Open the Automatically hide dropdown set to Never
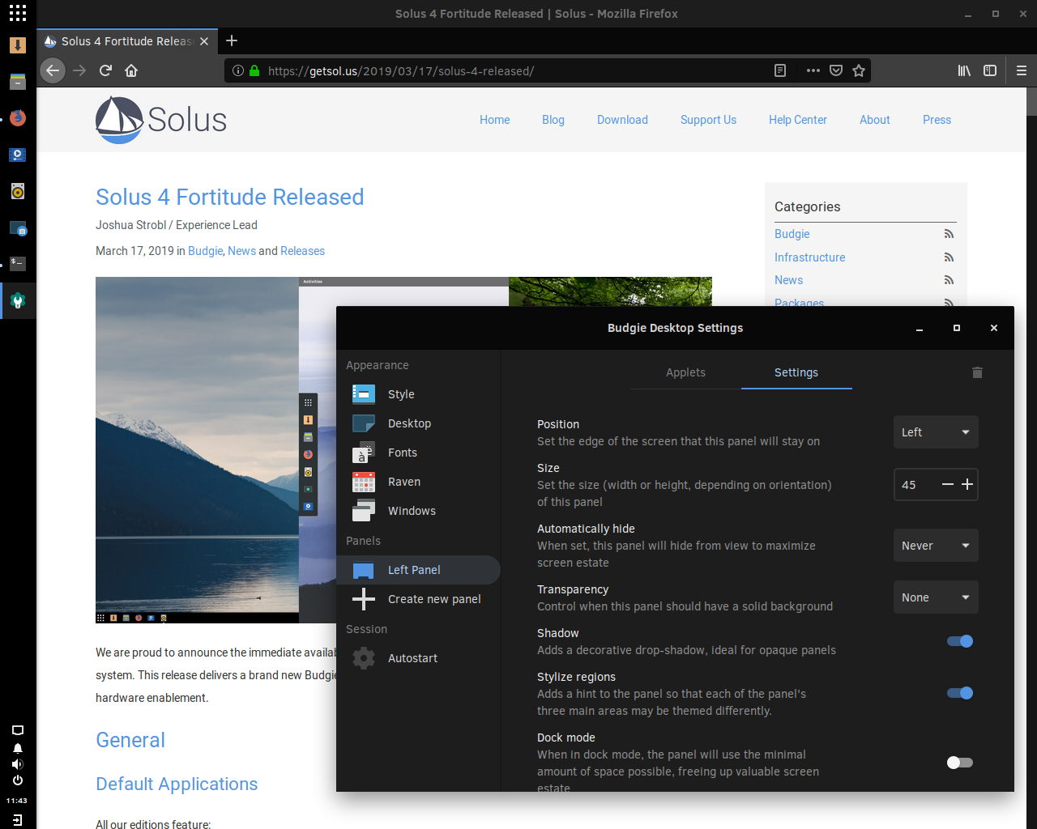The width and height of the screenshot is (1037, 829). pos(936,546)
